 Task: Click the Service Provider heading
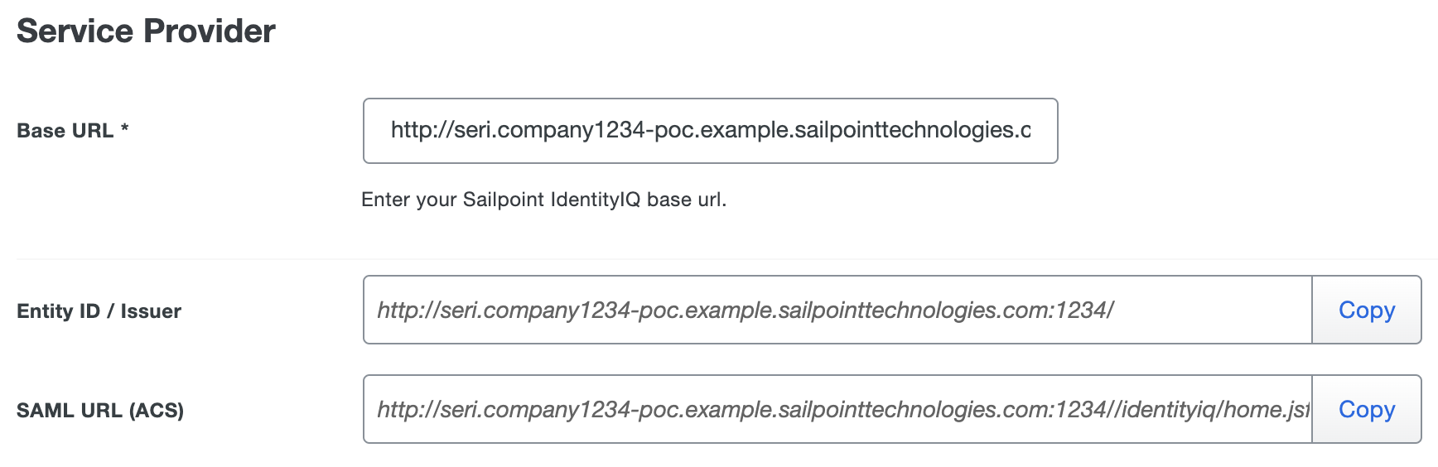click(x=146, y=31)
